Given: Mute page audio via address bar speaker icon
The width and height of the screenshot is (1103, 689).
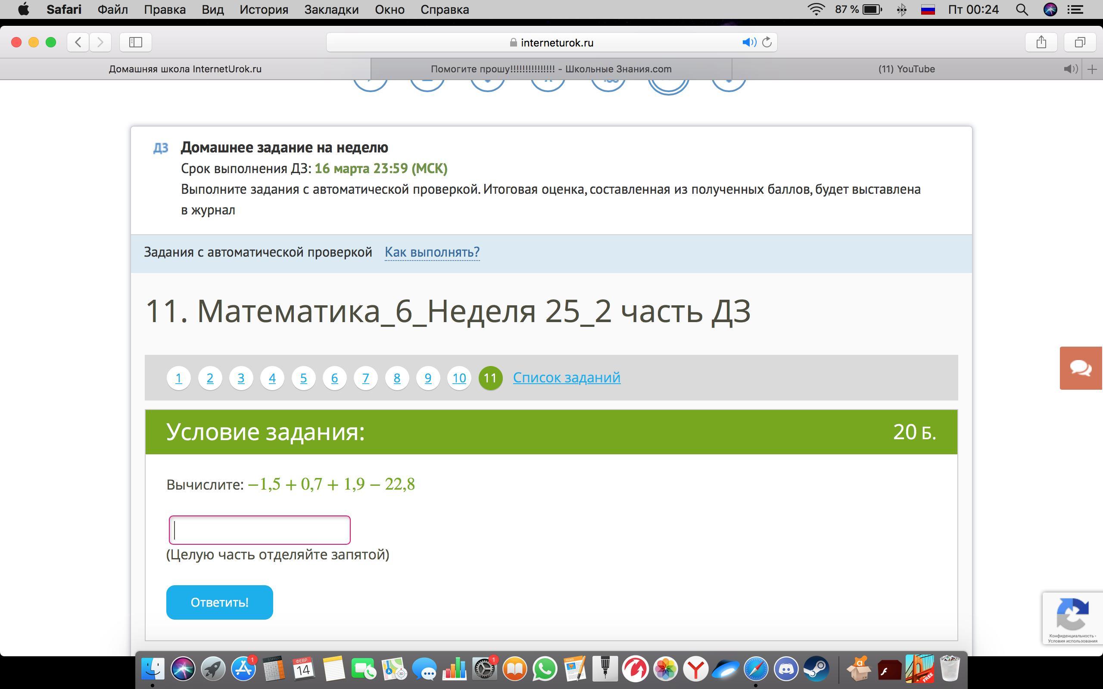Looking at the screenshot, I should pos(748,42).
